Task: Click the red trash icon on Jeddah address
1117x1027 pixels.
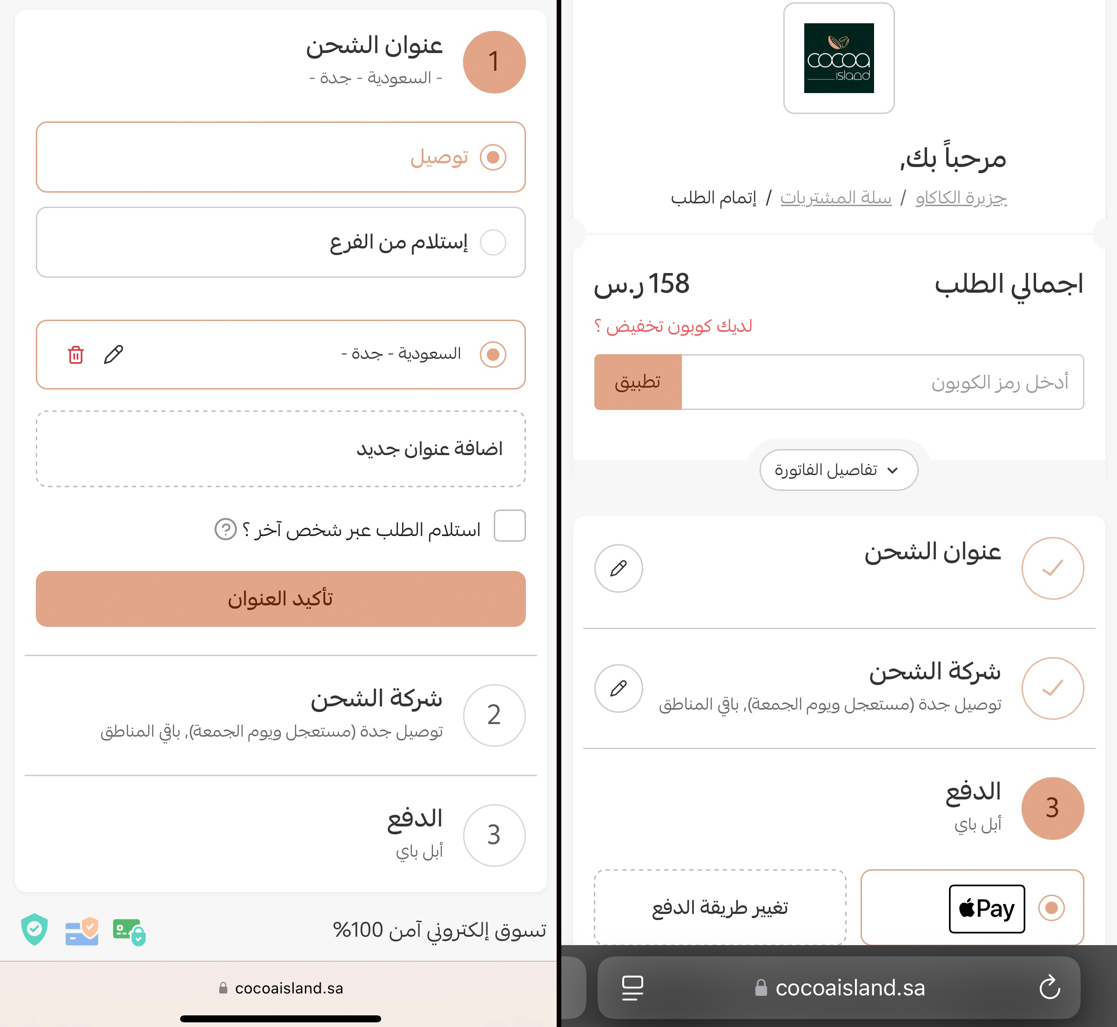Action: [75, 355]
